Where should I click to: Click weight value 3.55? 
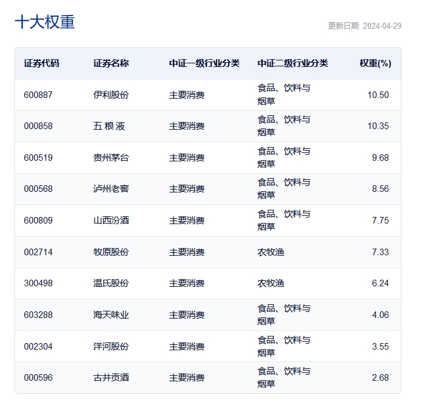(381, 347)
